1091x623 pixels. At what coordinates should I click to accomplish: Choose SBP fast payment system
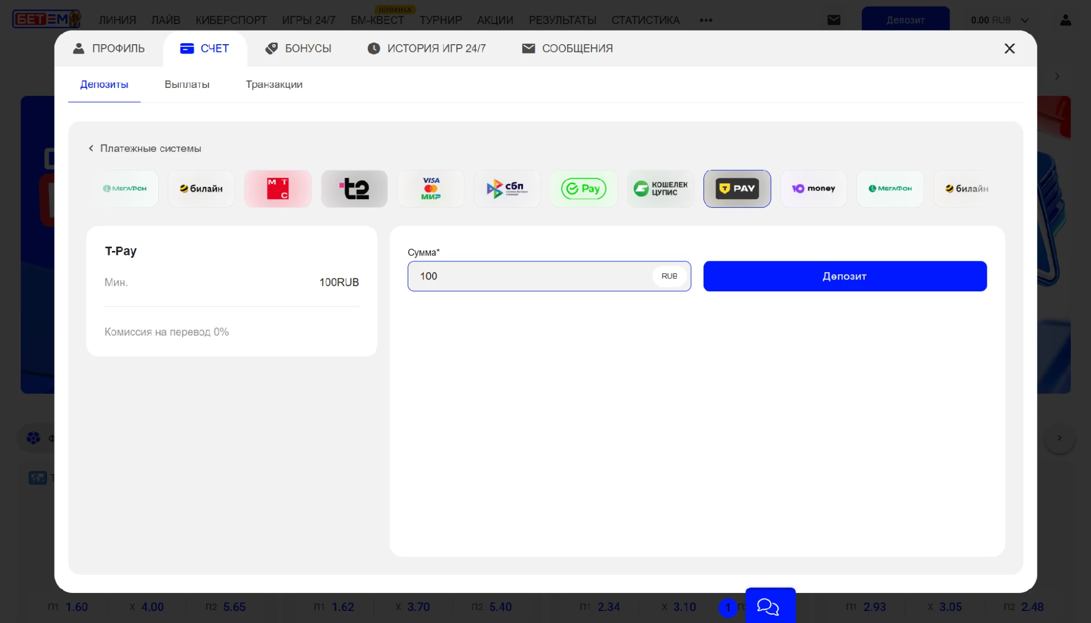pyautogui.click(x=507, y=189)
